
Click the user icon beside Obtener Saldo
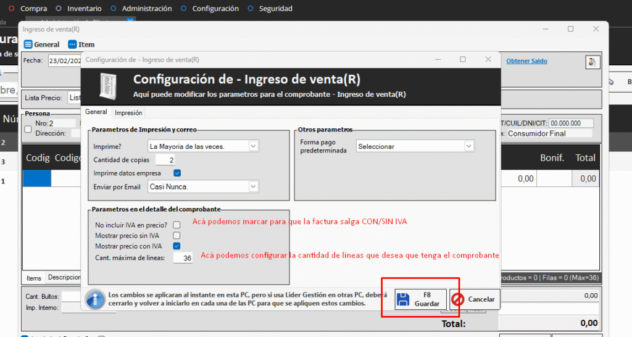[592, 62]
